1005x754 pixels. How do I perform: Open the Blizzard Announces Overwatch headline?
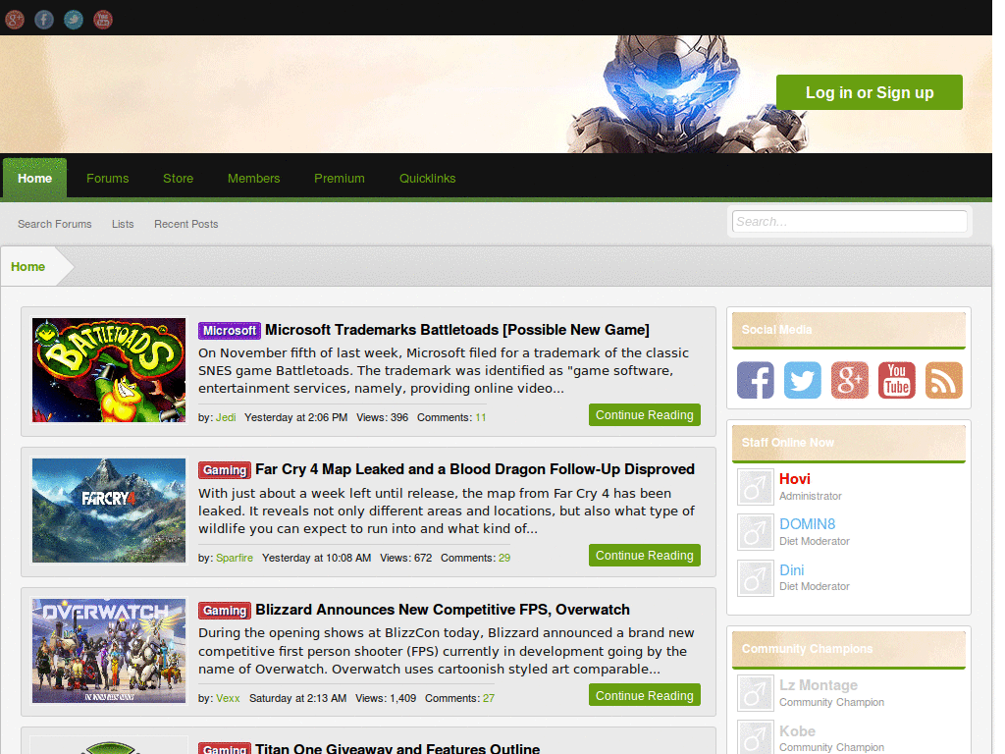click(443, 610)
